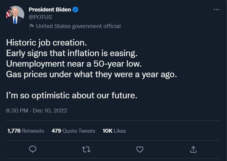Click the gray flag icon
This screenshot has width=227, height=161.
[31, 26]
